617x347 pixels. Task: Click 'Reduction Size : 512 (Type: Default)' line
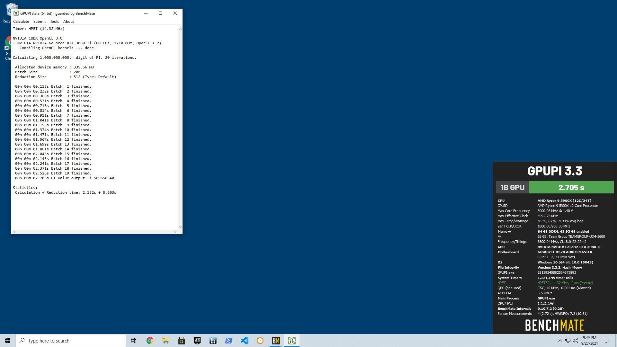click(x=66, y=77)
